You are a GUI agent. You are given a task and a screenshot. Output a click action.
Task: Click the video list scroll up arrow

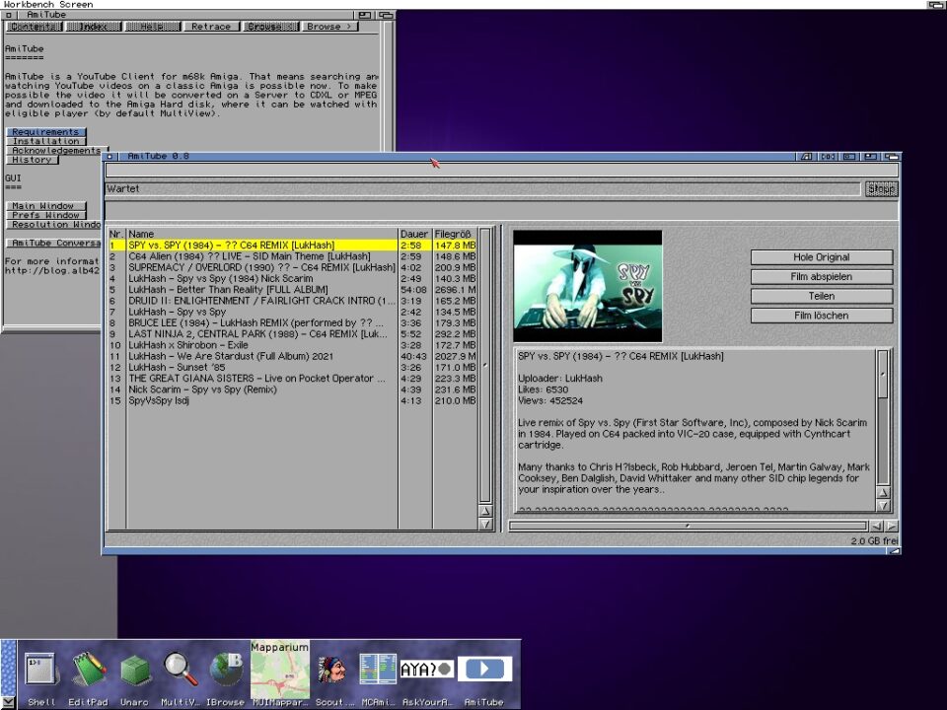pyautogui.click(x=485, y=512)
